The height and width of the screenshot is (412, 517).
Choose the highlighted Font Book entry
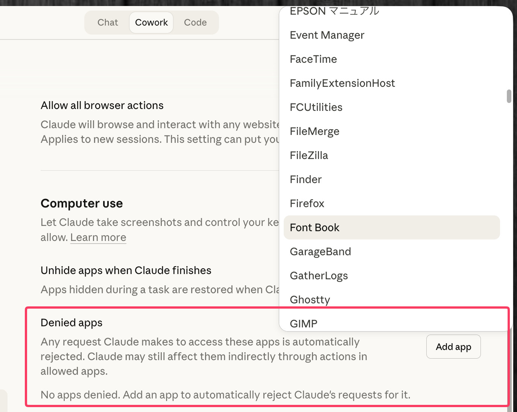pos(315,227)
